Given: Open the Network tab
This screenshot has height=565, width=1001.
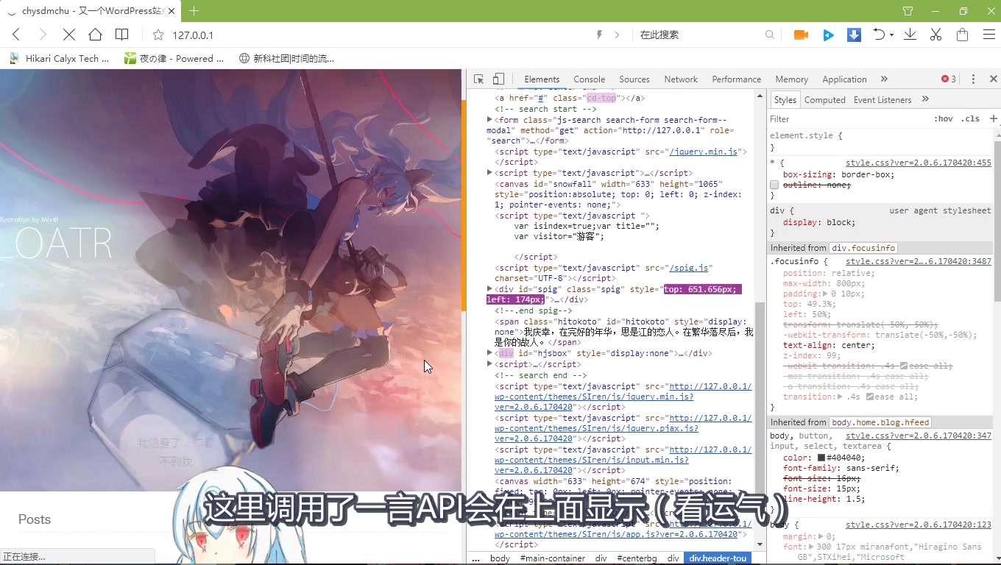Looking at the screenshot, I should [x=681, y=79].
